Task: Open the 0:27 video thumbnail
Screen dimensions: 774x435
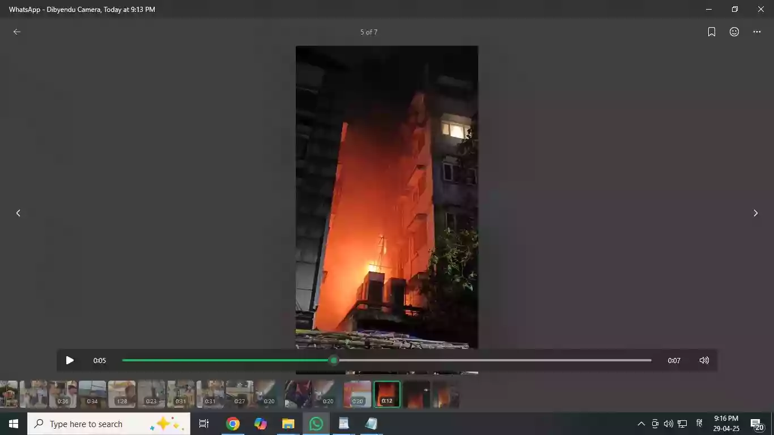Action: point(240,394)
